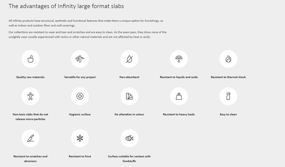
Task: Click the colour fan No alteration icon
Action: (x=129, y=96)
